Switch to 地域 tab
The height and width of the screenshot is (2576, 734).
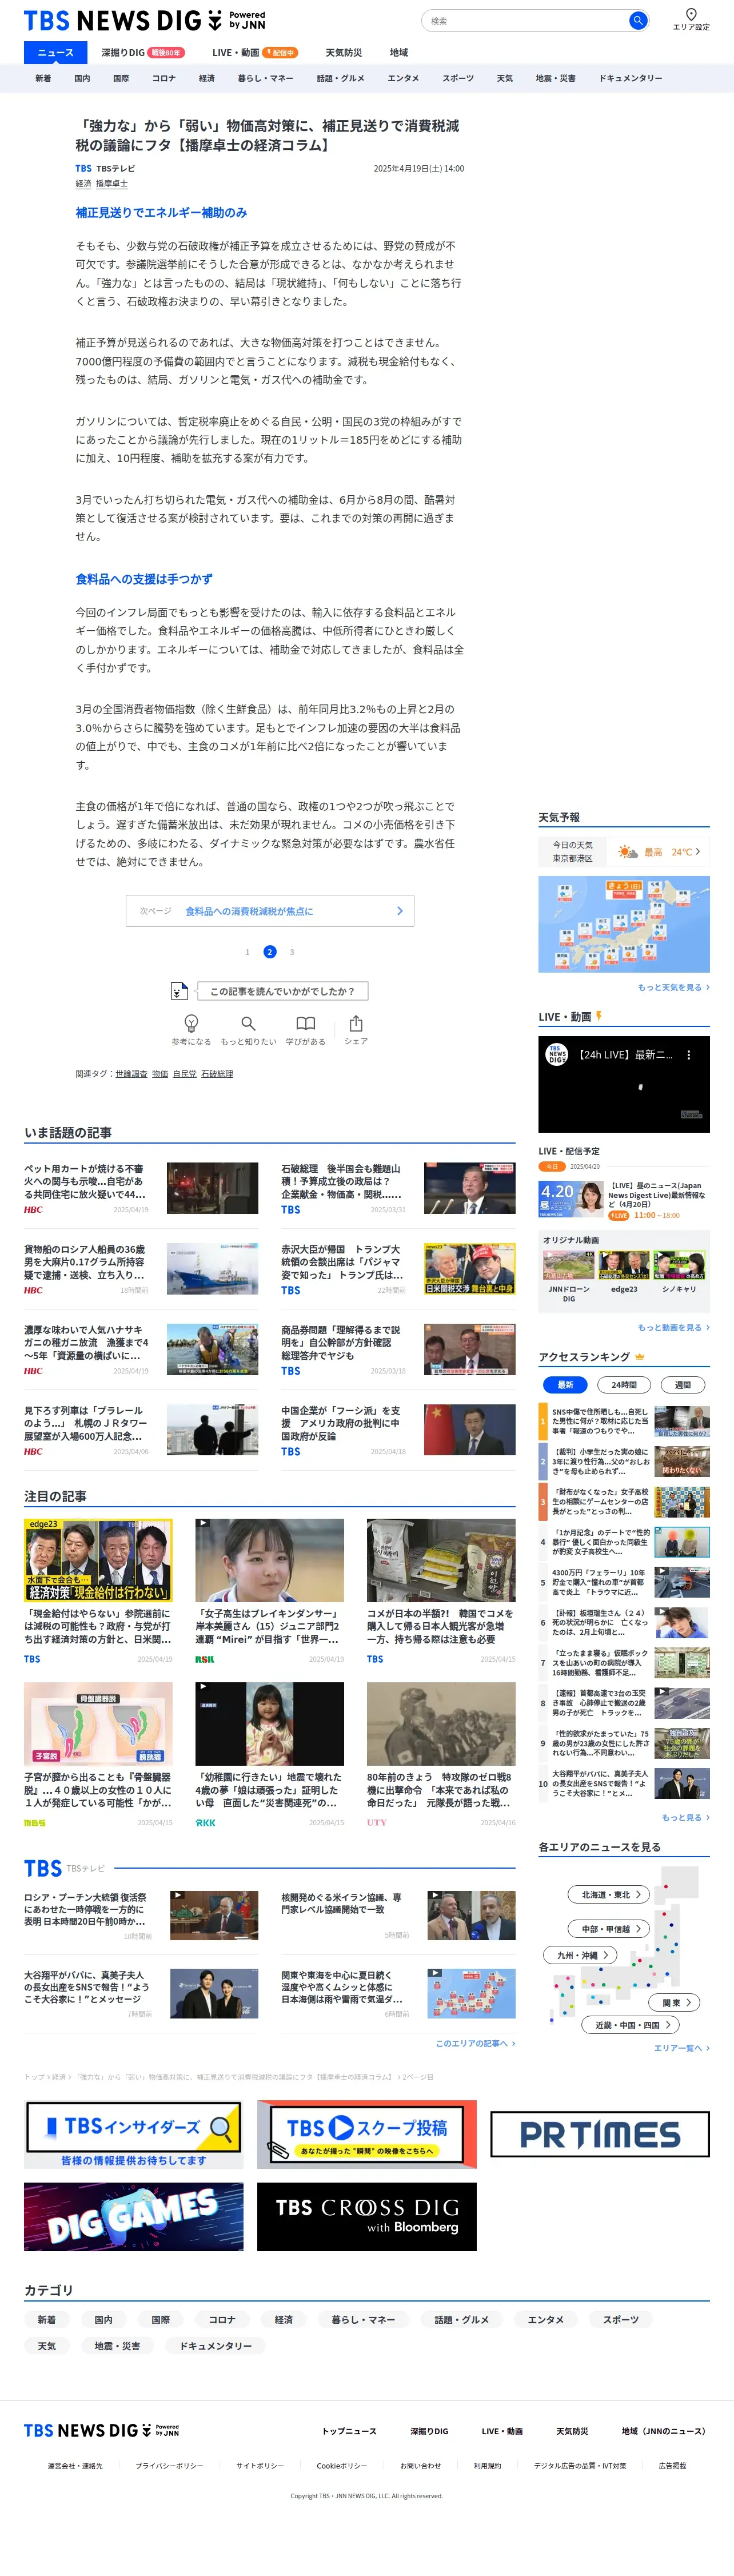point(399,52)
